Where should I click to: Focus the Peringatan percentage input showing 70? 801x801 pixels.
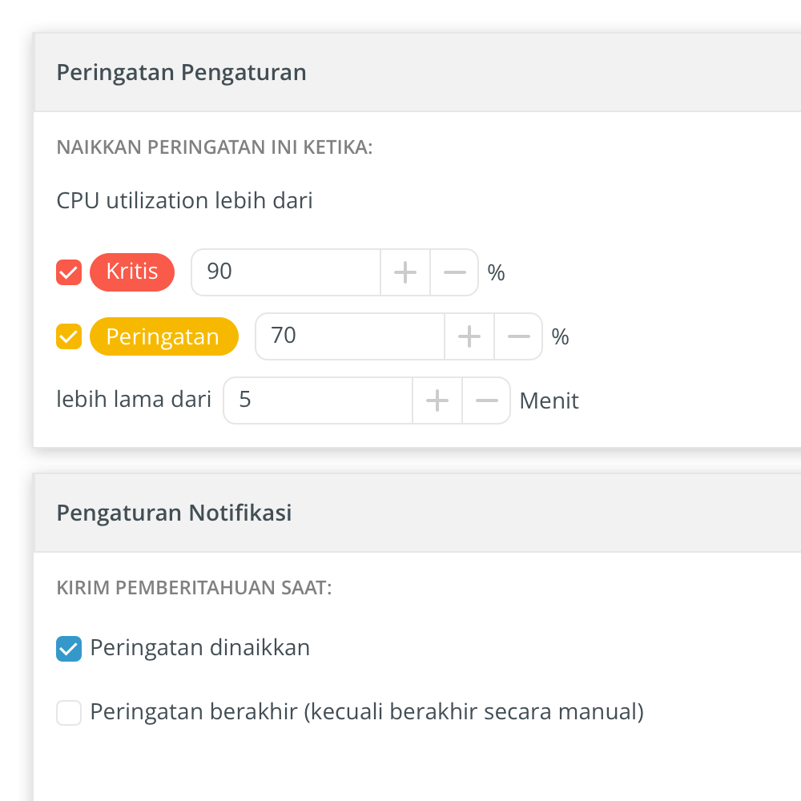[x=349, y=336]
